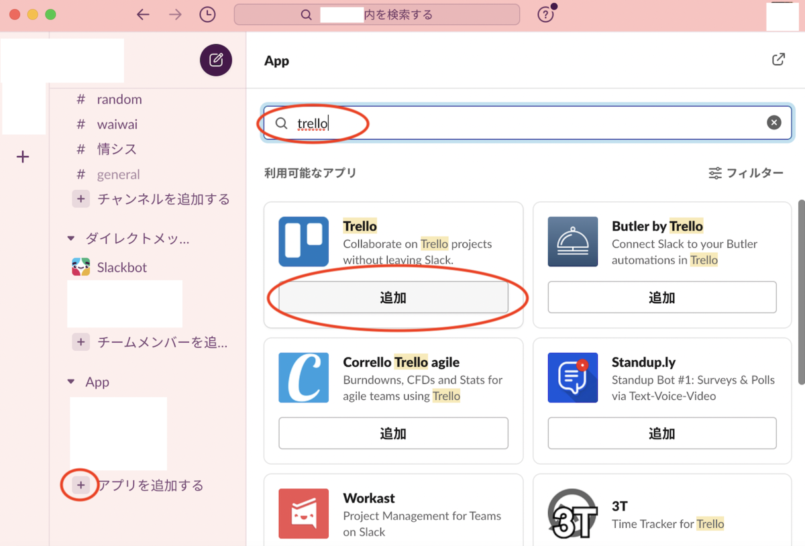805x546 pixels.
Task: Click inside the trello search input field
Action: point(470,123)
